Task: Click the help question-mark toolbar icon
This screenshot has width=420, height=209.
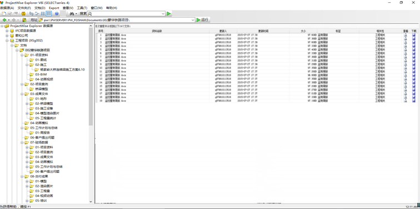Action: point(57,14)
